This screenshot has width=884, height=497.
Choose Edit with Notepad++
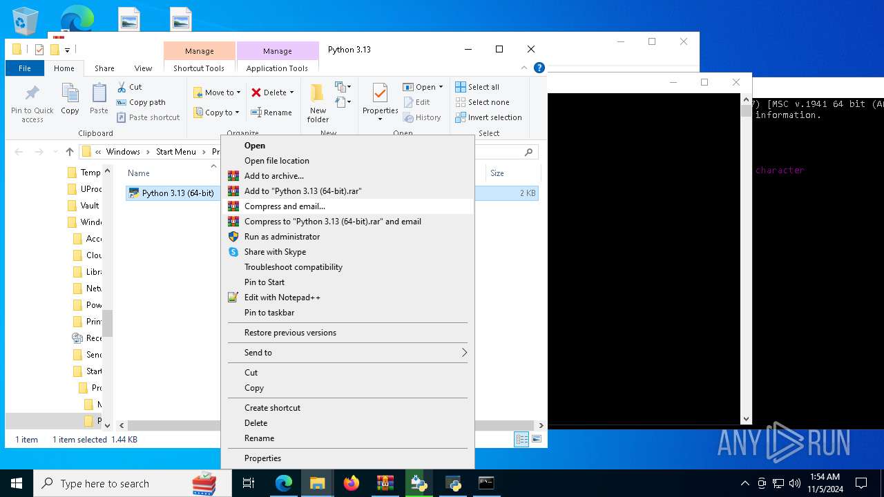(347, 298)
